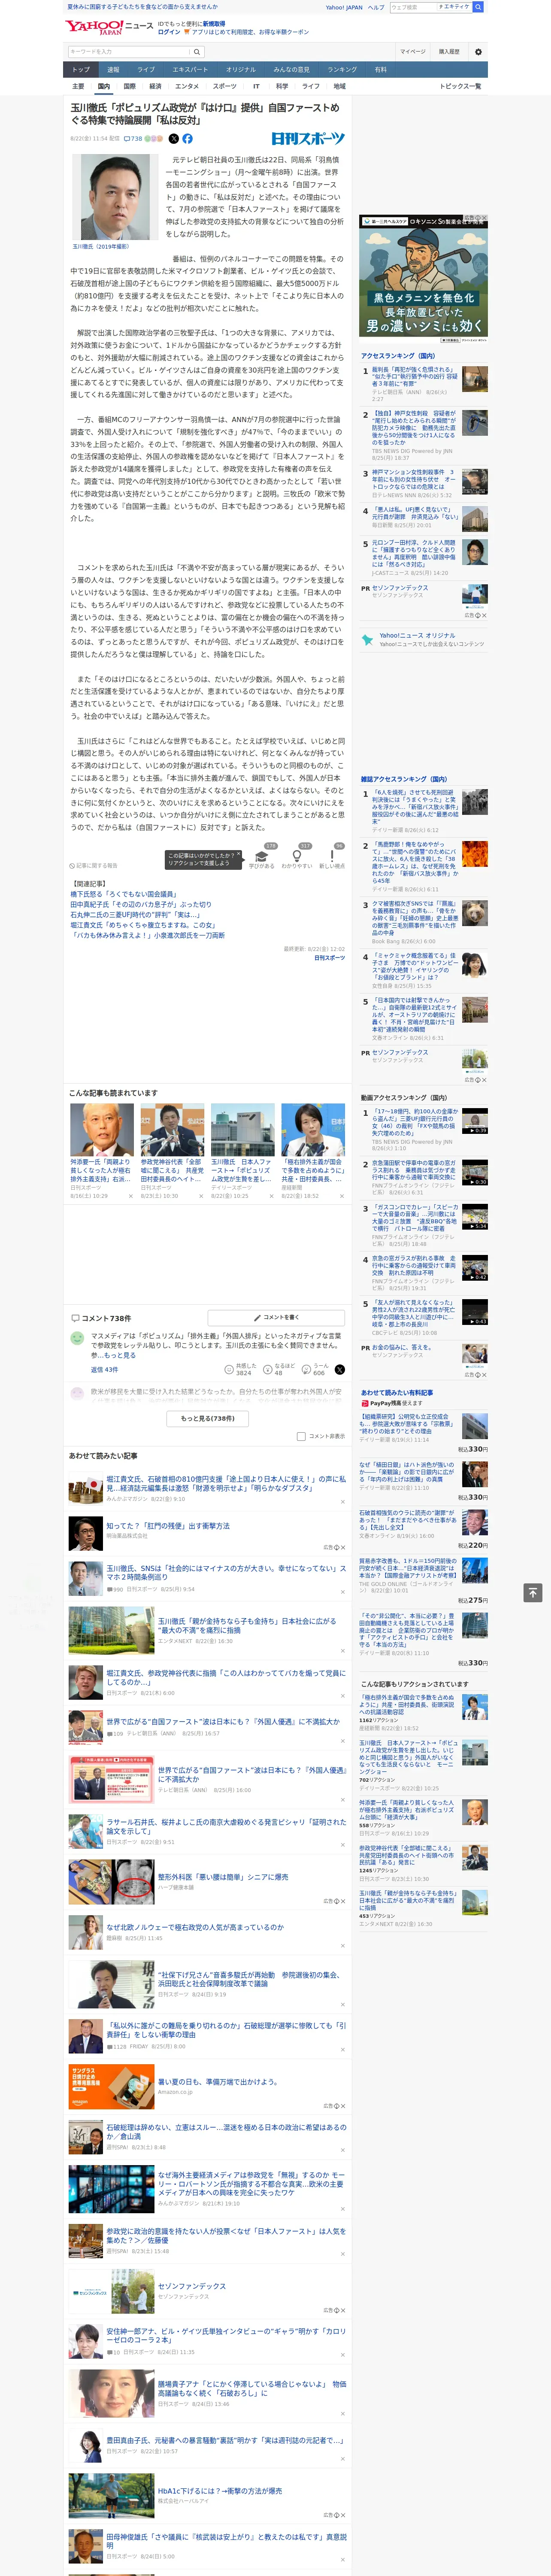The height and width of the screenshot is (2576, 551).
Task: Click 日刊スポーツ source link below update time
Action: (x=329, y=958)
